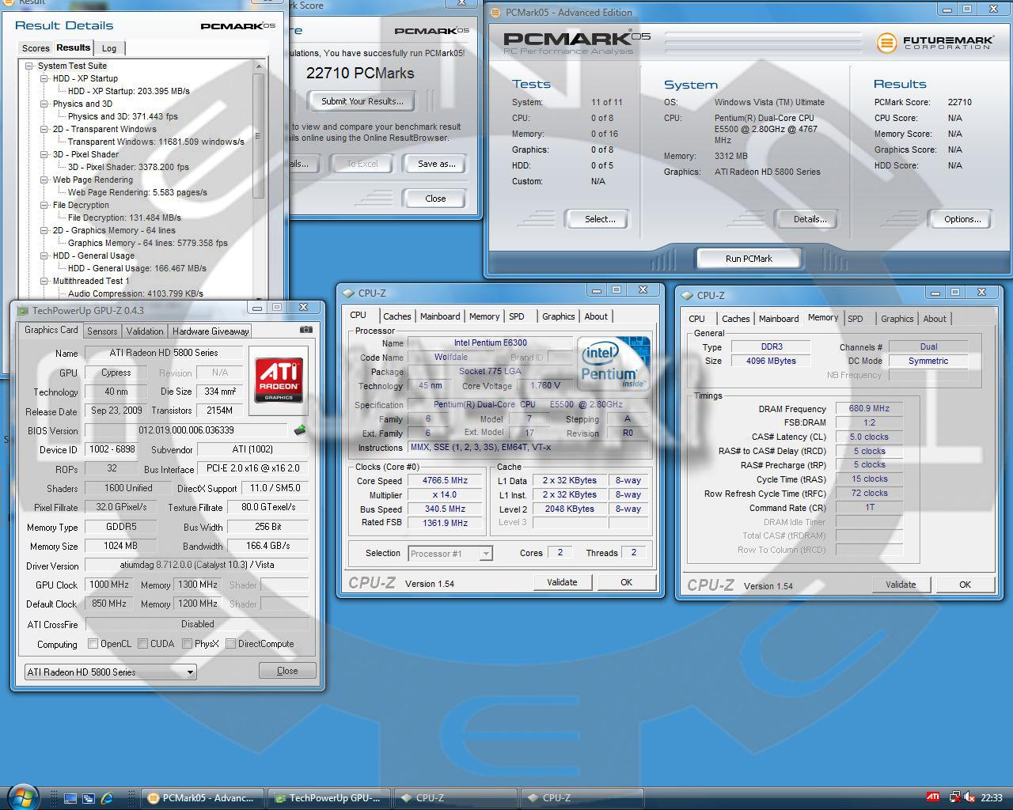The width and height of the screenshot is (1013, 810).
Task: Click the GPU-Z title bar icon
Action: point(23,311)
